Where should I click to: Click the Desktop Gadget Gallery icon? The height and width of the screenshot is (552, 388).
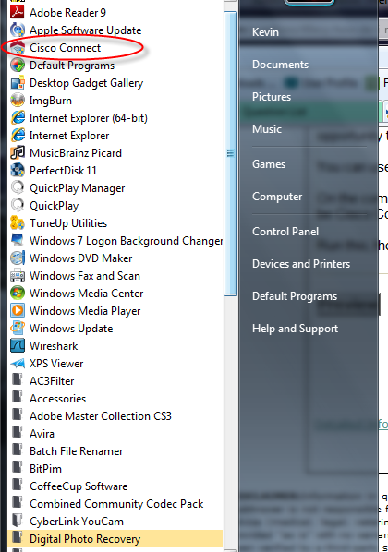[17, 83]
